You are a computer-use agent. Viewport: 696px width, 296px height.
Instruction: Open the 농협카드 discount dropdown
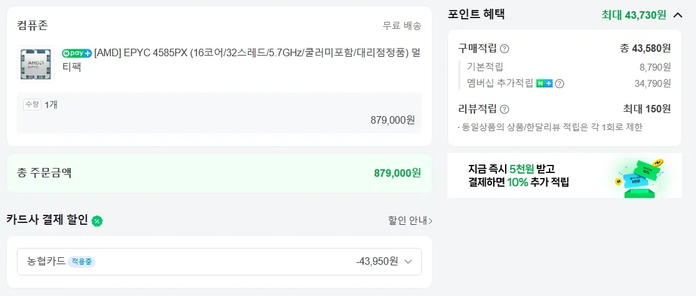(x=219, y=262)
